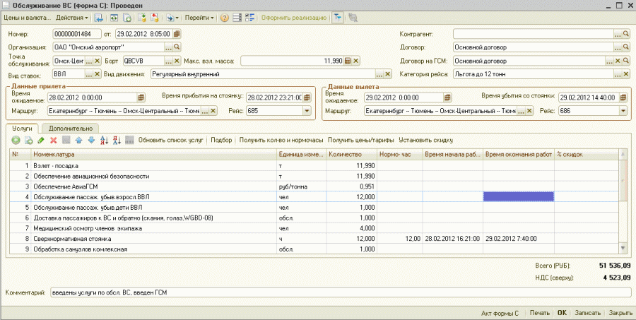Click the Комментарий text field
636x320 pixels.
(x=283, y=292)
